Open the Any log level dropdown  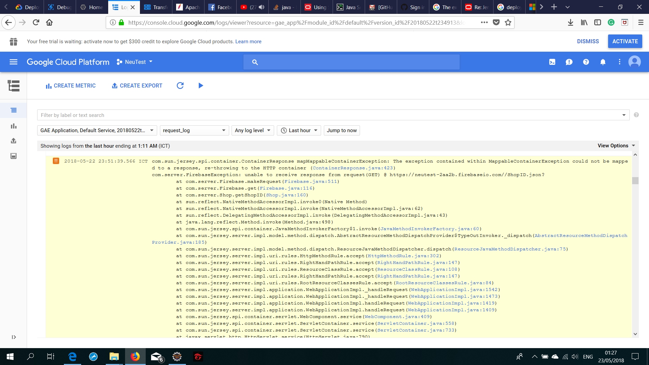pos(253,130)
